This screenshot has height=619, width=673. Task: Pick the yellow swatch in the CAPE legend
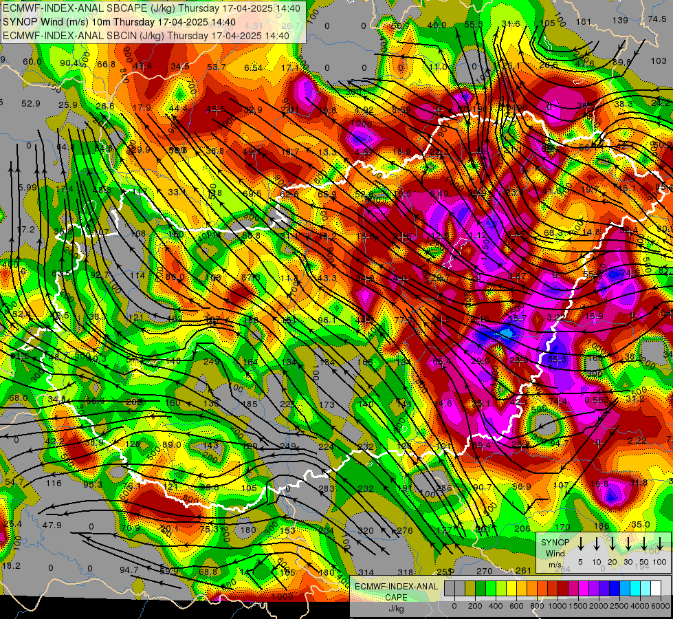(511, 589)
